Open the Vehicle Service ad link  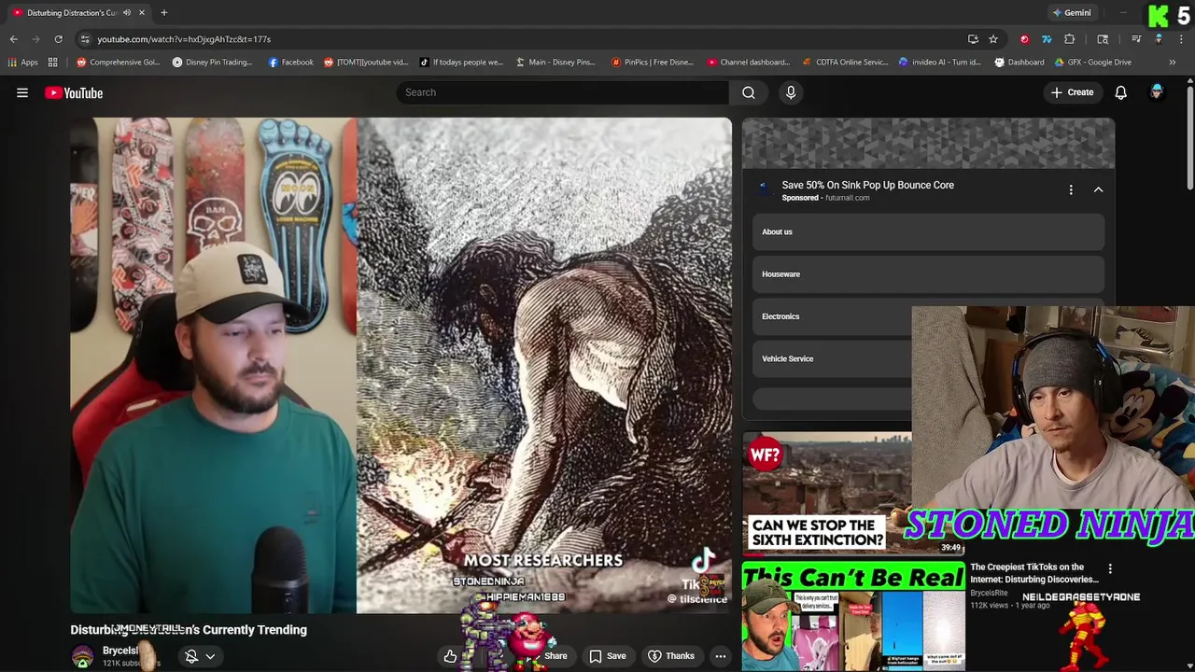pos(832,358)
